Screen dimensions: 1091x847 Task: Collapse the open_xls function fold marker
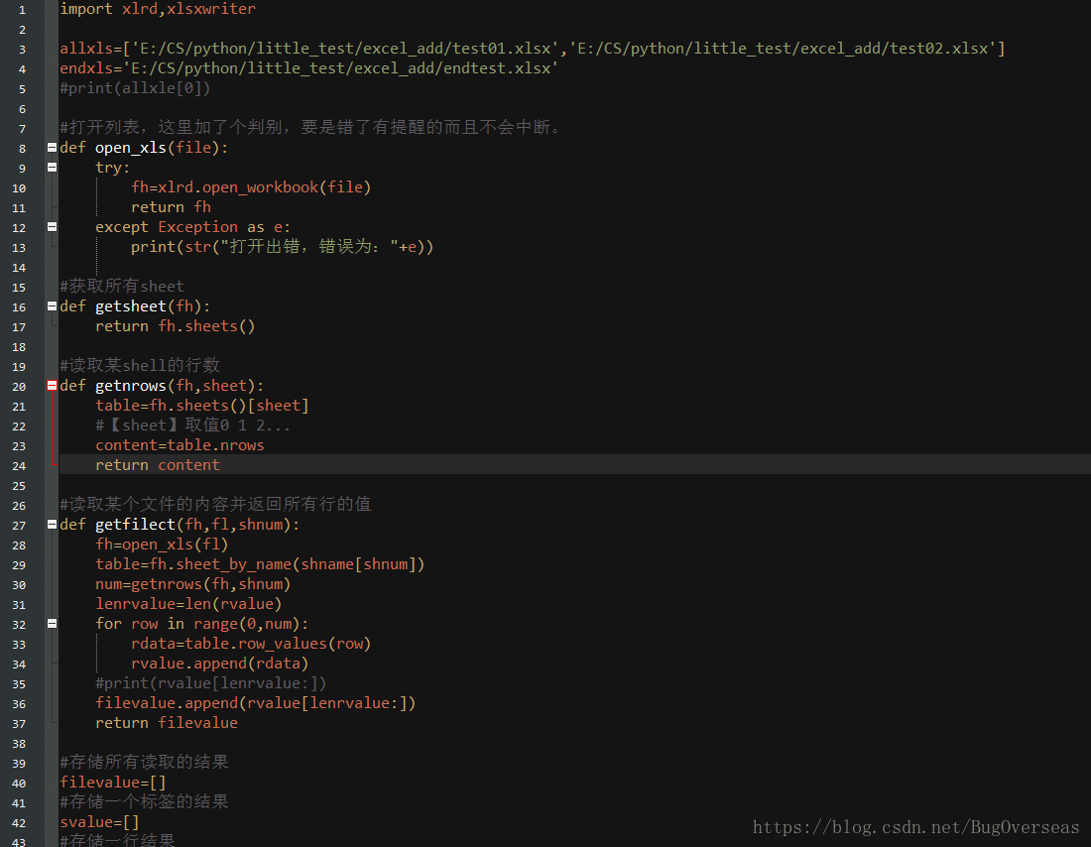point(52,148)
